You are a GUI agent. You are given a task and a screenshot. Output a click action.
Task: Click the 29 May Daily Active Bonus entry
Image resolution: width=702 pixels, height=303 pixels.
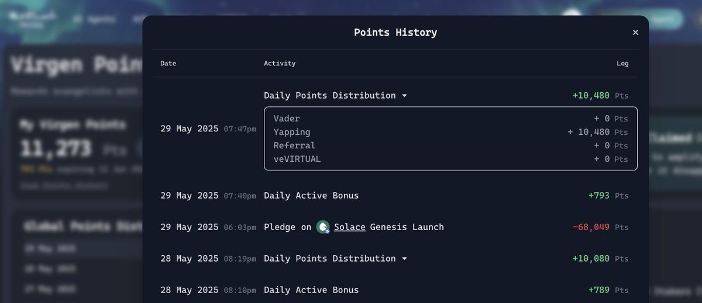point(311,196)
